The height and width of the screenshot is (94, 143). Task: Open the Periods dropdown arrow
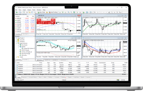click(89, 12)
